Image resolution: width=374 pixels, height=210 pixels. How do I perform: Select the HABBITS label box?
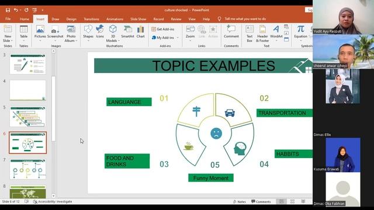(293, 154)
